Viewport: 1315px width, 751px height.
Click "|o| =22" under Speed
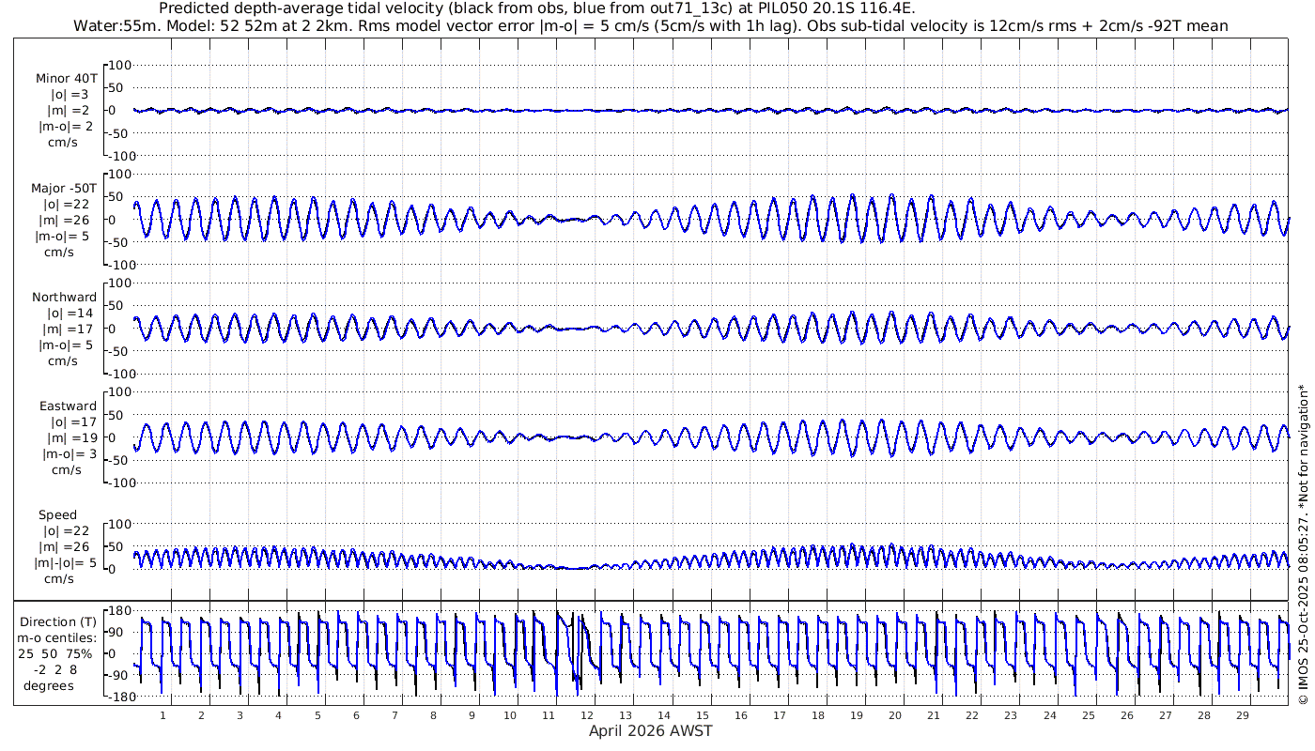pyautogui.click(x=66, y=531)
